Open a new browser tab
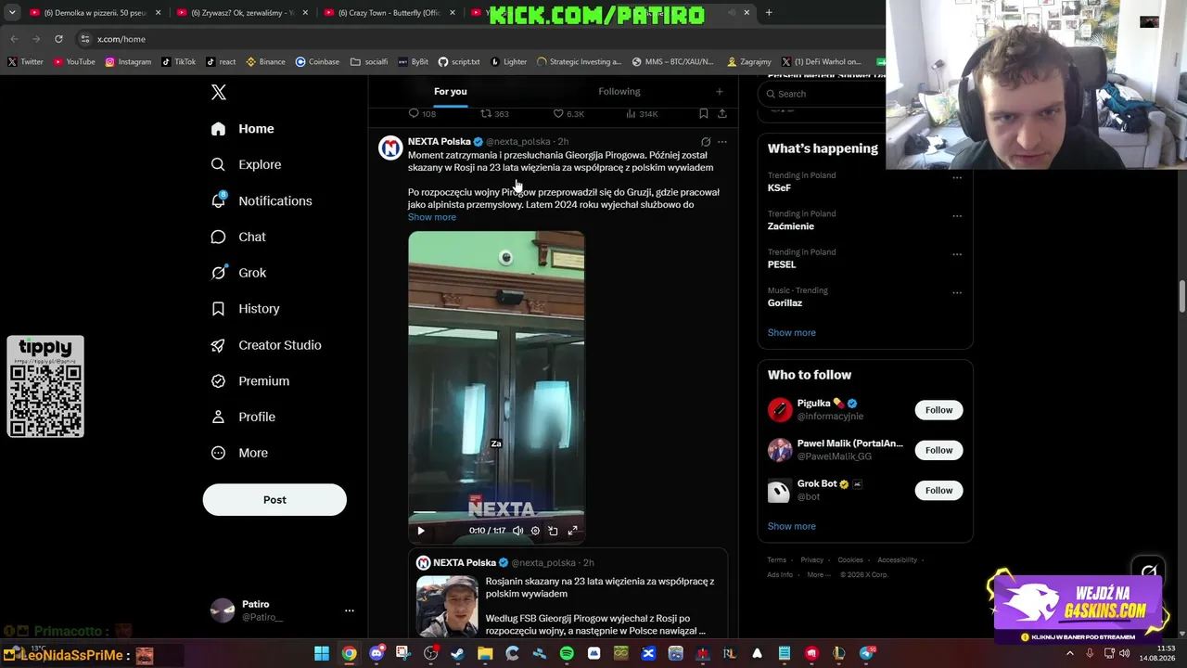This screenshot has width=1187, height=668. 769,13
